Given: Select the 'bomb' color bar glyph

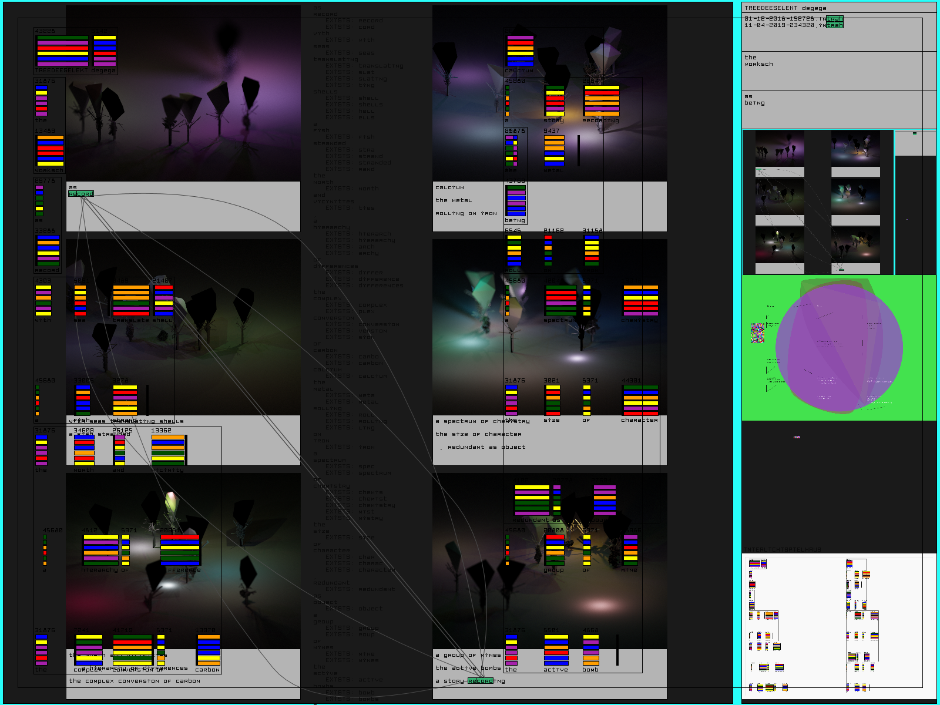Looking at the screenshot, I should 590,650.
